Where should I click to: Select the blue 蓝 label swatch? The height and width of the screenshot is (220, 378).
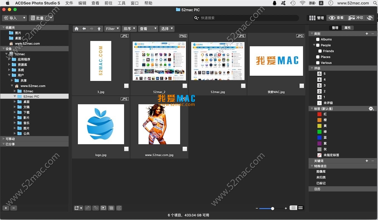tap(319, 137)
